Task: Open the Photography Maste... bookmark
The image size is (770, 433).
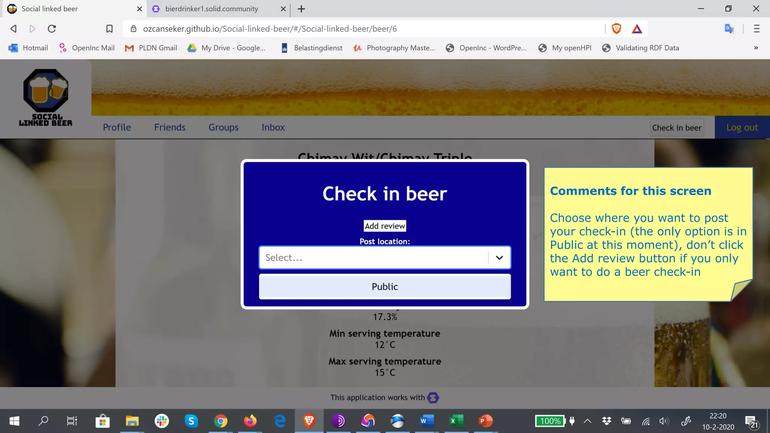Action: pyautogui.click(x=394, y=48)
